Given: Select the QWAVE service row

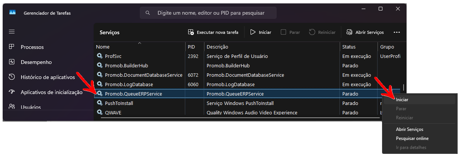Looking at the screenshot, I should (248, 112).
